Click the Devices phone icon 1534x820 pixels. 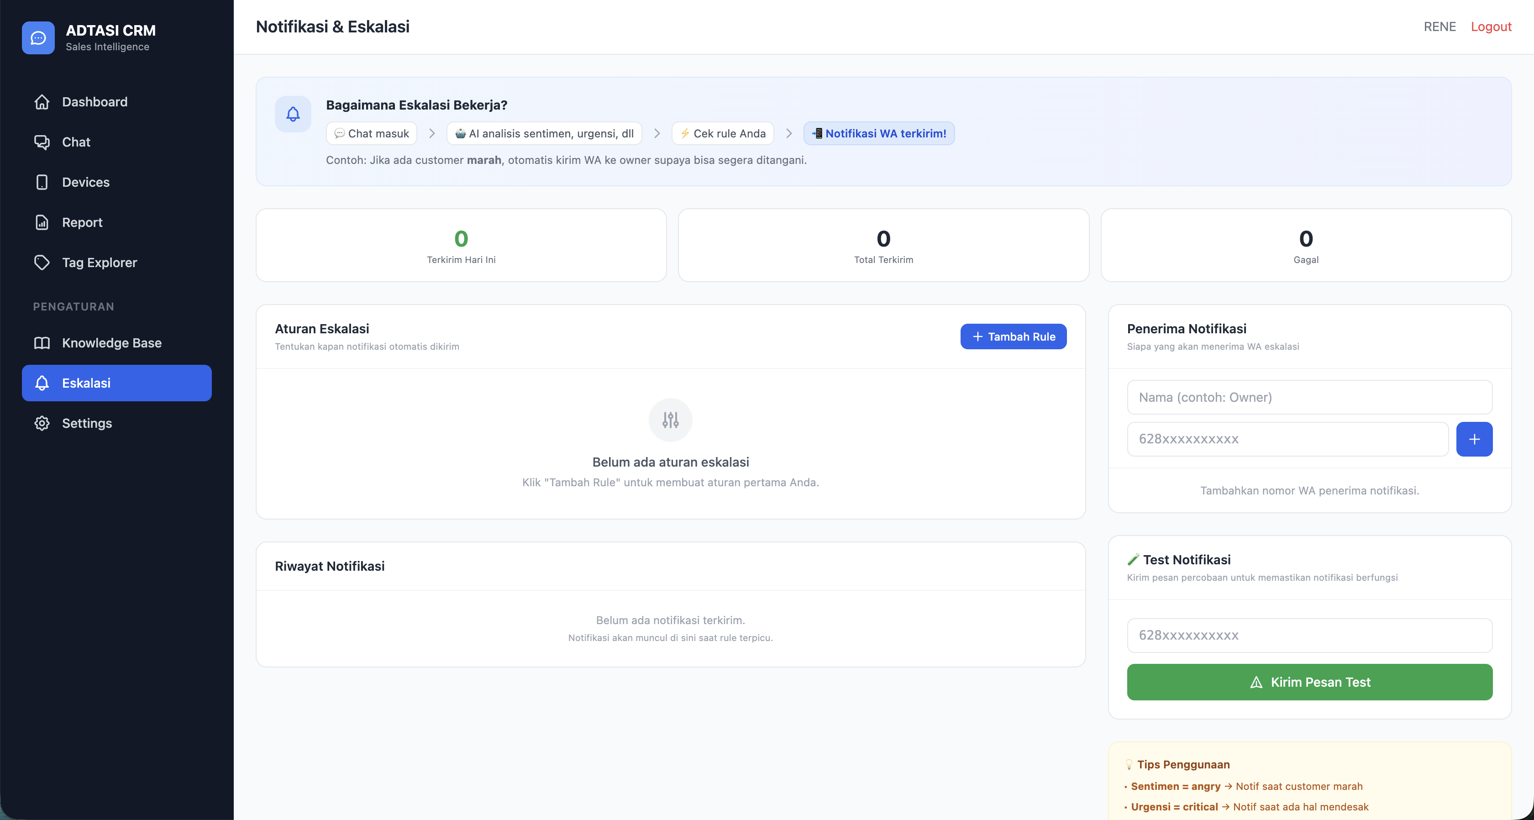pos(42,182)
